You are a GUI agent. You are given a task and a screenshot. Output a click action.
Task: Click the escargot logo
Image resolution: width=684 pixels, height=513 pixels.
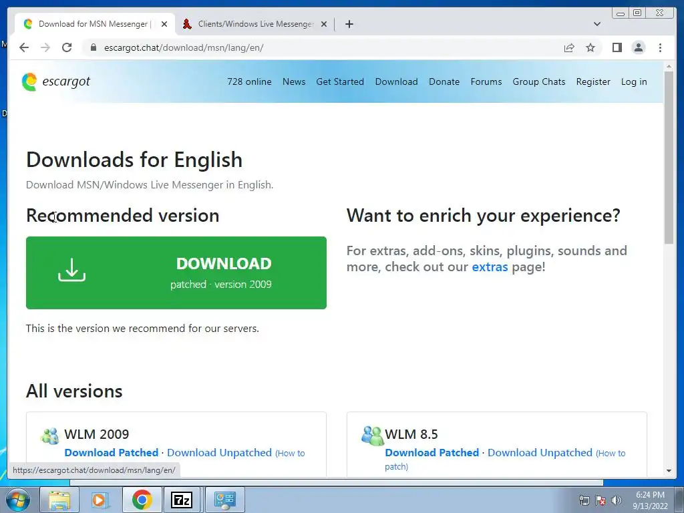tap(56, 81)
